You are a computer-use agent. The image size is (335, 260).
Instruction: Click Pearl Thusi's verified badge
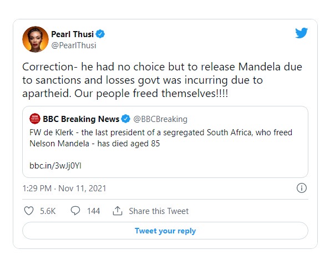click(100, 34)
